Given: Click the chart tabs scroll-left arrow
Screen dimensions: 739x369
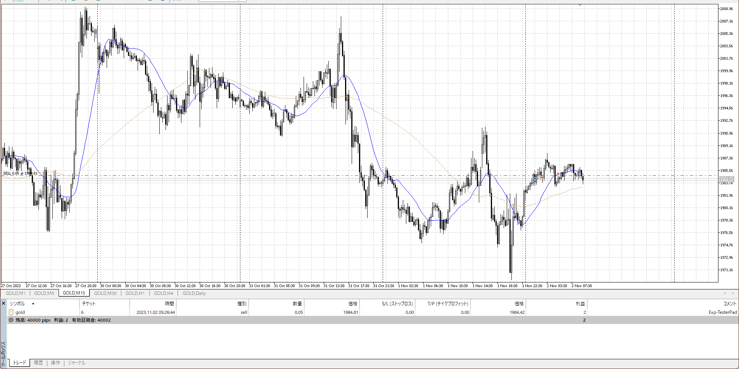Looking at the screenshot, I should 725,293.
